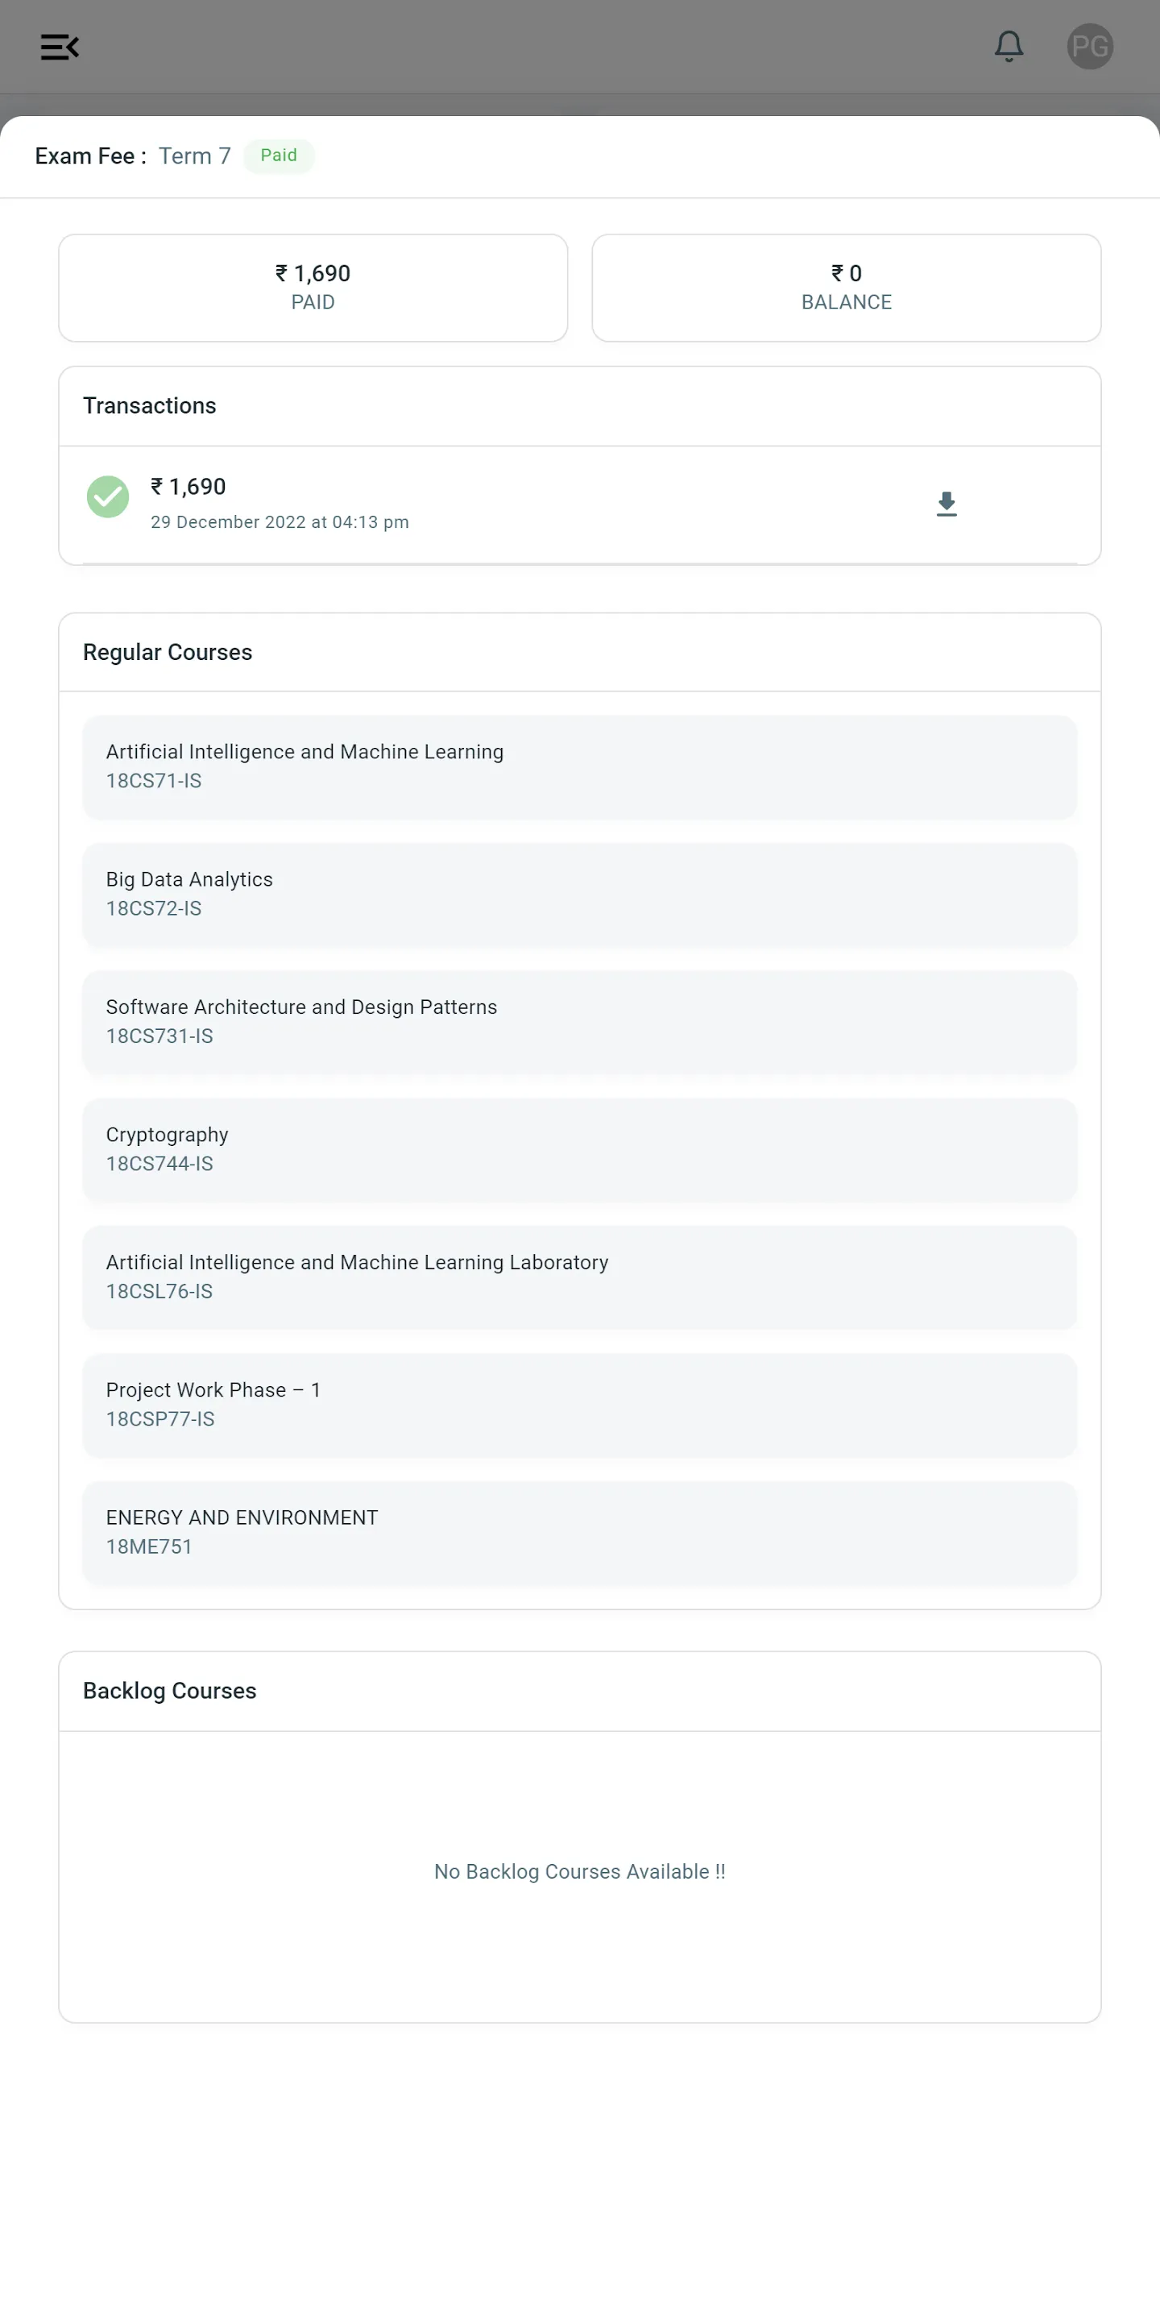Click the Regular Courses section header

coord(168,652)
